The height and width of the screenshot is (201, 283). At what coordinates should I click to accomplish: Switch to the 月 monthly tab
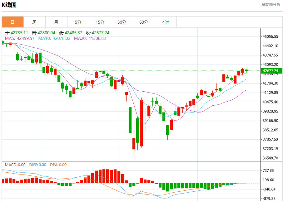click(x=56, y=22)
